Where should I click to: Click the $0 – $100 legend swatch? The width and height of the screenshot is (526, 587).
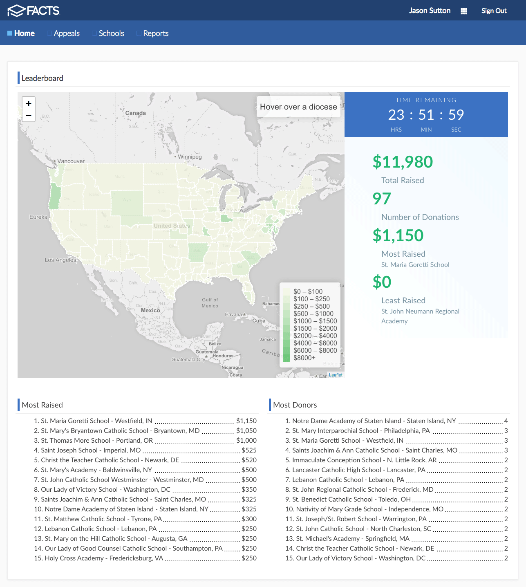click(x=287, y=292)
